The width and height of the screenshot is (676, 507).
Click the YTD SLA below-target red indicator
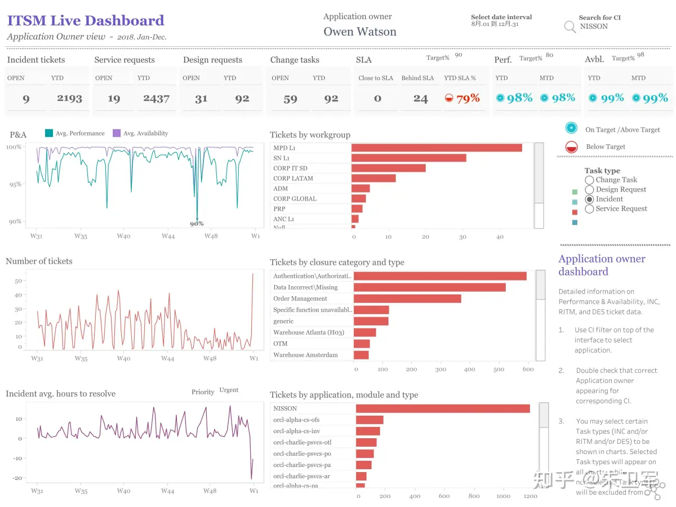click(x=450, y=98)
